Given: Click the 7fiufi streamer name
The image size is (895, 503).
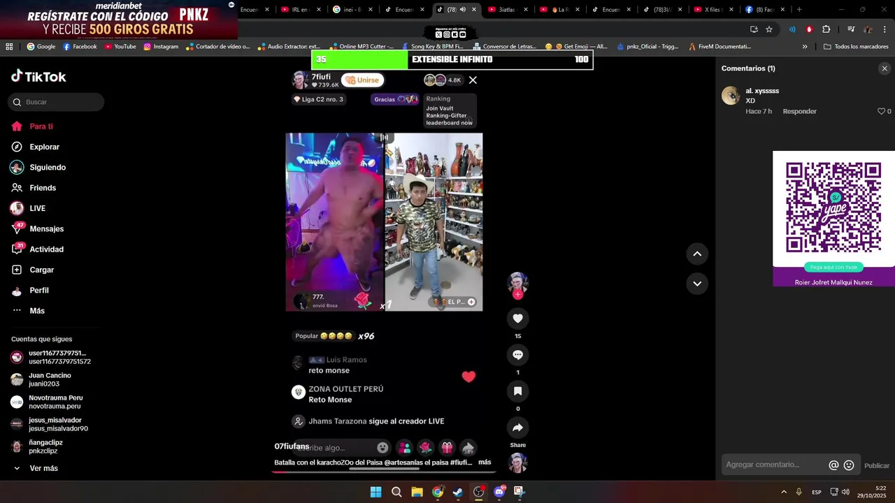Looking at the screenshot, I should coord(321,77).
